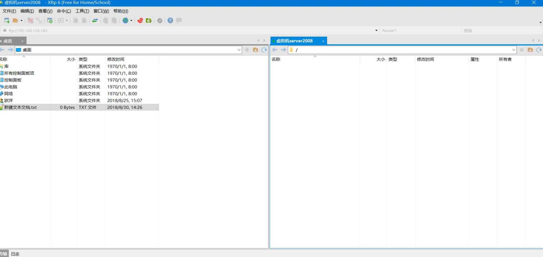Click the first grayed file transfer icon
This screenshot has height=257, width=543.
(76, 20)
